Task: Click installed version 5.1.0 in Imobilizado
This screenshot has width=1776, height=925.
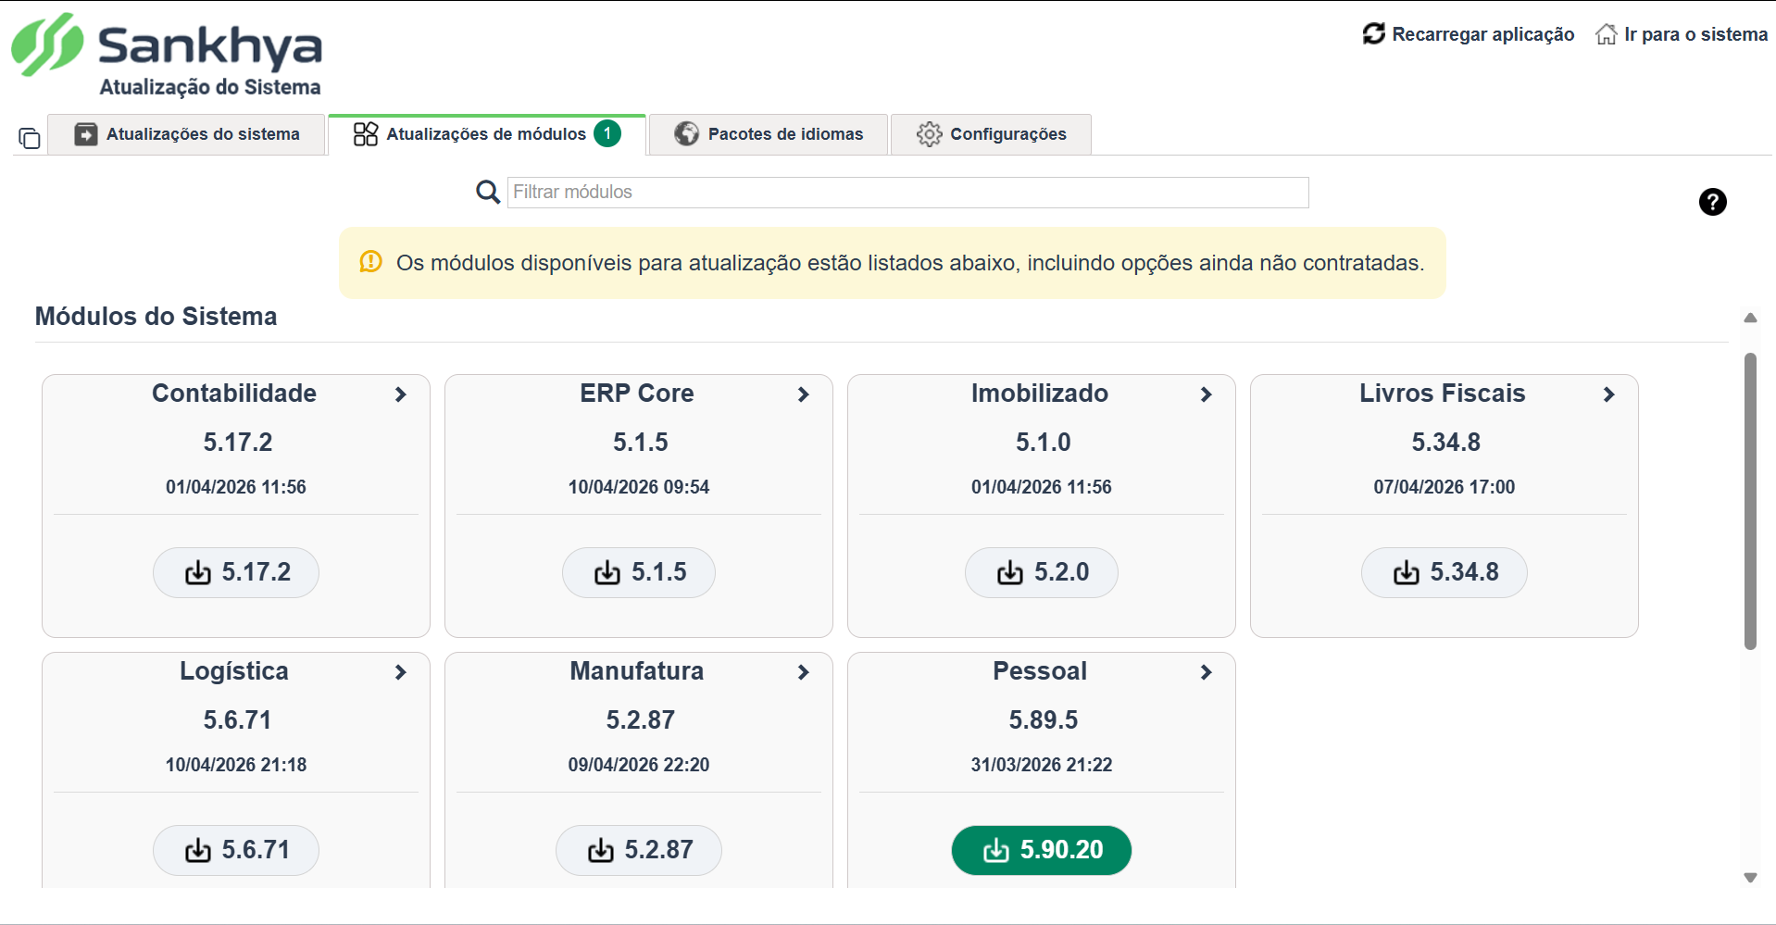Action: (x=1044, y=443)
